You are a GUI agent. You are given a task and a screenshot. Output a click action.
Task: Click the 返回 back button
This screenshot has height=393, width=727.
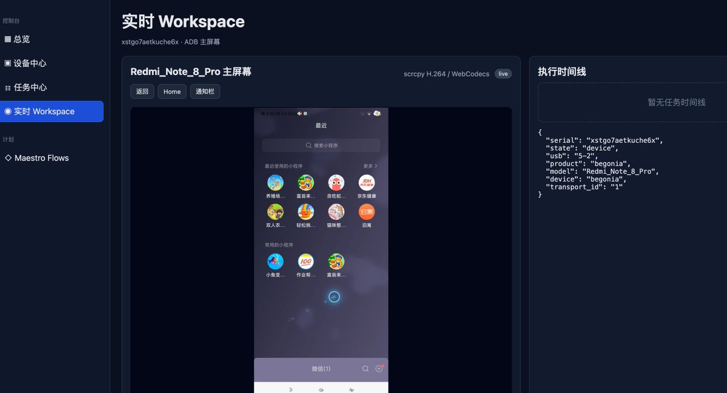click(x=142, y=91)
